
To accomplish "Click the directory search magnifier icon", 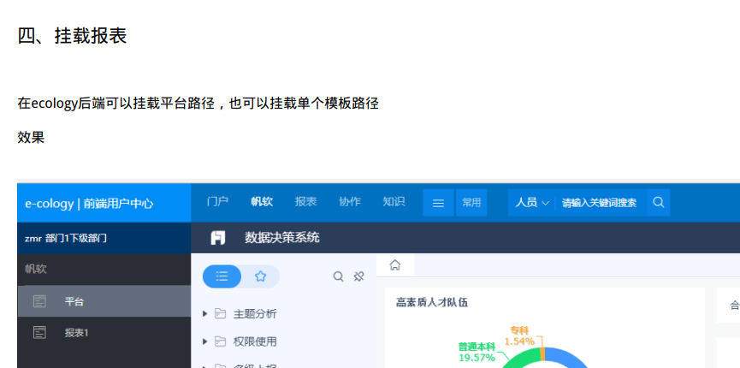I will coord(339,276).
